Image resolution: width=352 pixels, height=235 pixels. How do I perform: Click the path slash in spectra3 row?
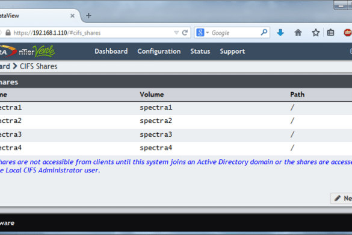292,134
